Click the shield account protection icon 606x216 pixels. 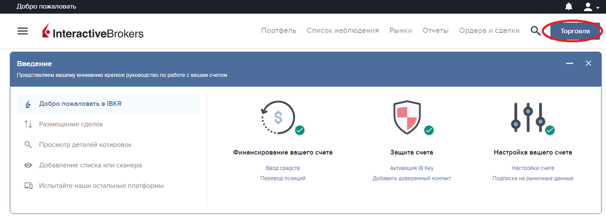[407, 118]
